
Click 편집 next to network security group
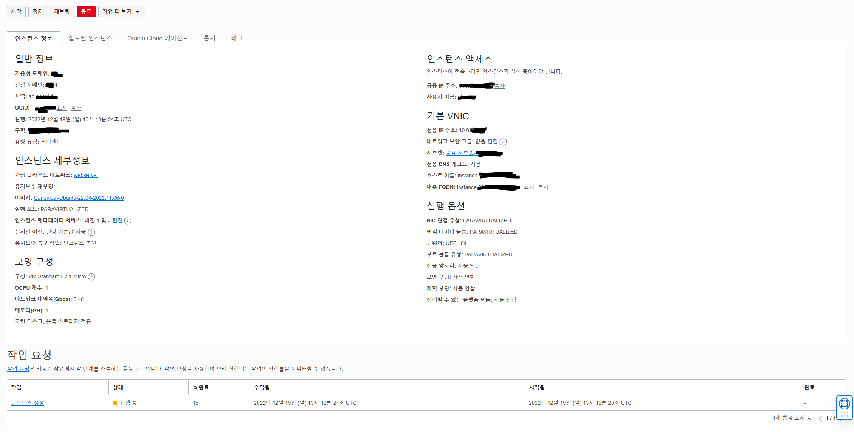492,142
